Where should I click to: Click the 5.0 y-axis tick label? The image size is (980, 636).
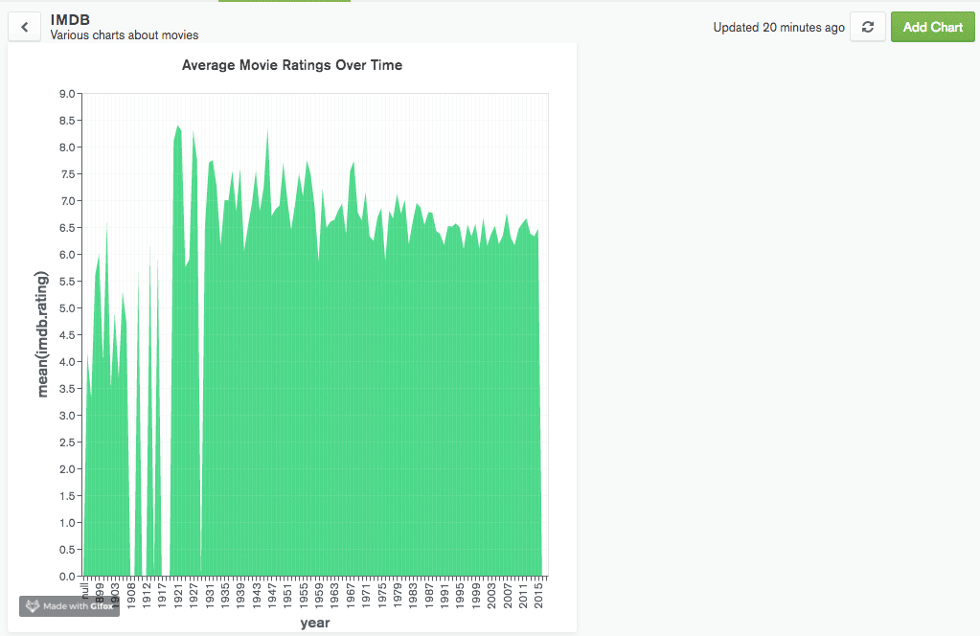[x=66, y=308]
